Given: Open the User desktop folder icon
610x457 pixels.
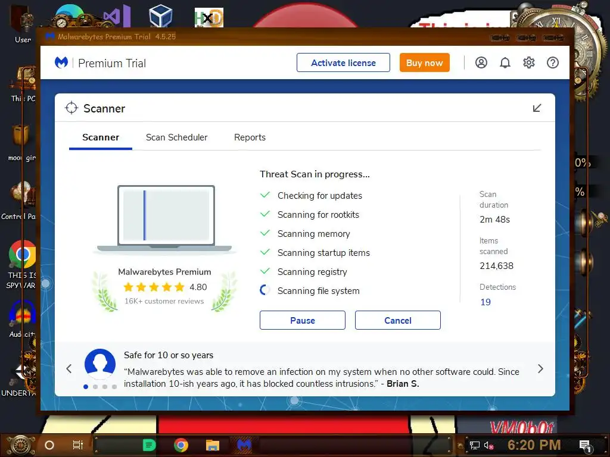Looking at the screenshot, I should [23, 23].
